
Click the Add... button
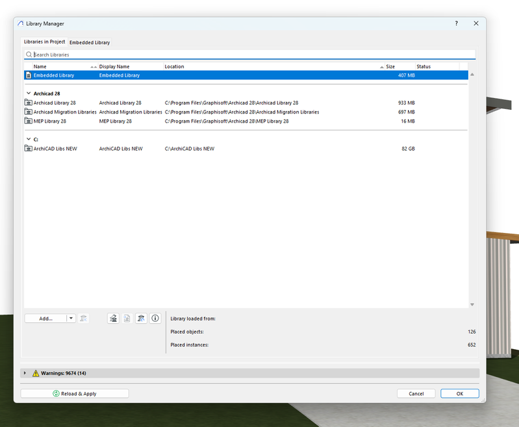tap(45, 319)
